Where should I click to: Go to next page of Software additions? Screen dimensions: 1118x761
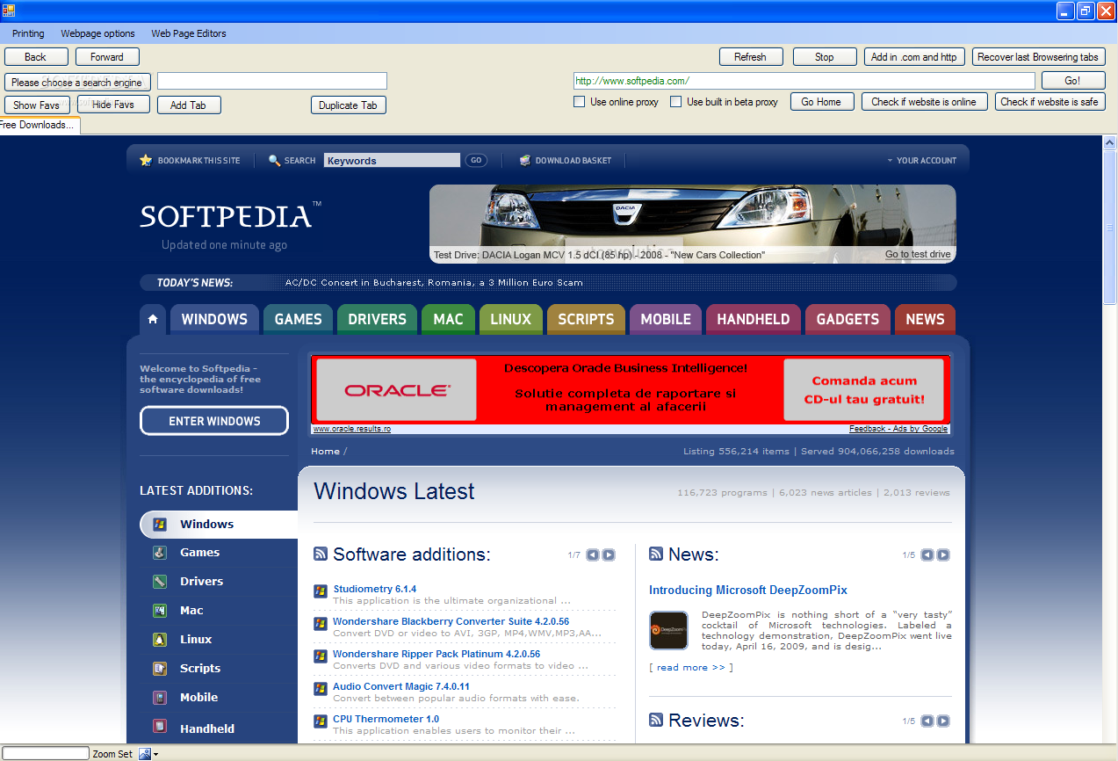(x=609, y=554)
